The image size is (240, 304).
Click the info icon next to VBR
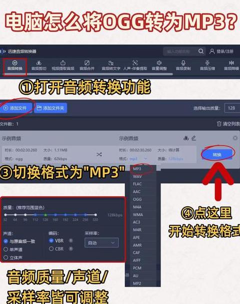71,240
